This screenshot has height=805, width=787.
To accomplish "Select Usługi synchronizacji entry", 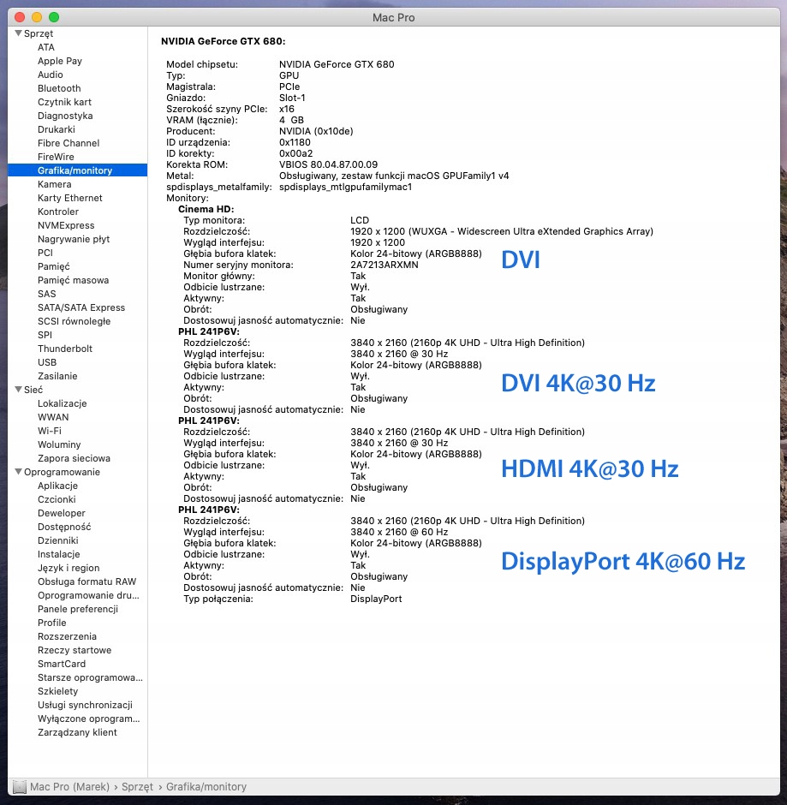I will pyautogui.click(x=85, y=705).
